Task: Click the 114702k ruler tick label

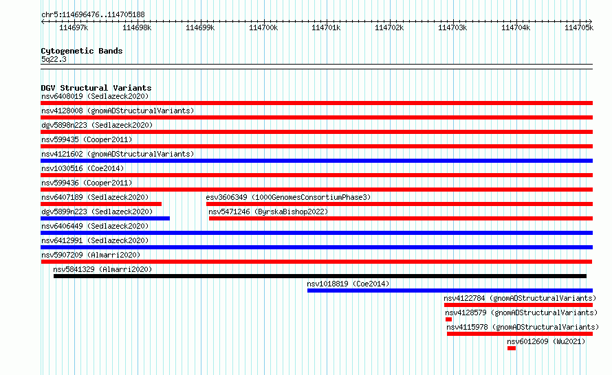Action: tap(389, 27)
